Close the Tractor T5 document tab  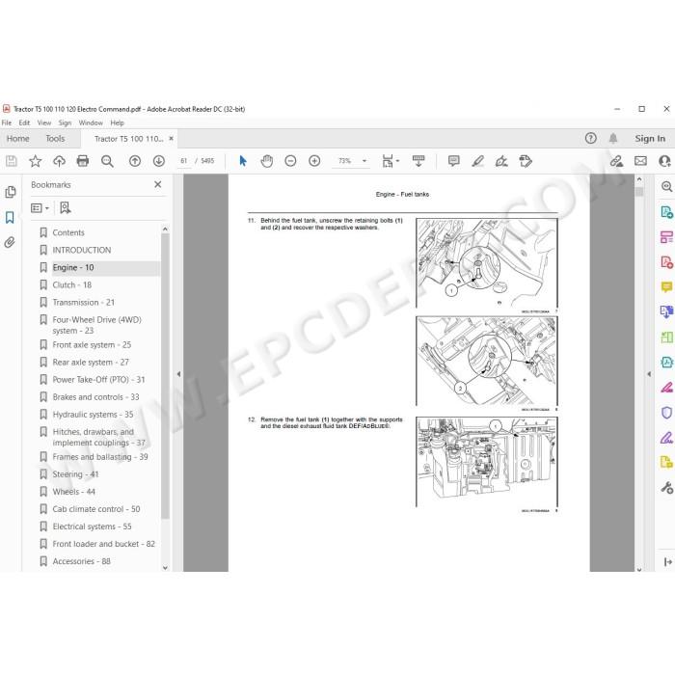171,139
